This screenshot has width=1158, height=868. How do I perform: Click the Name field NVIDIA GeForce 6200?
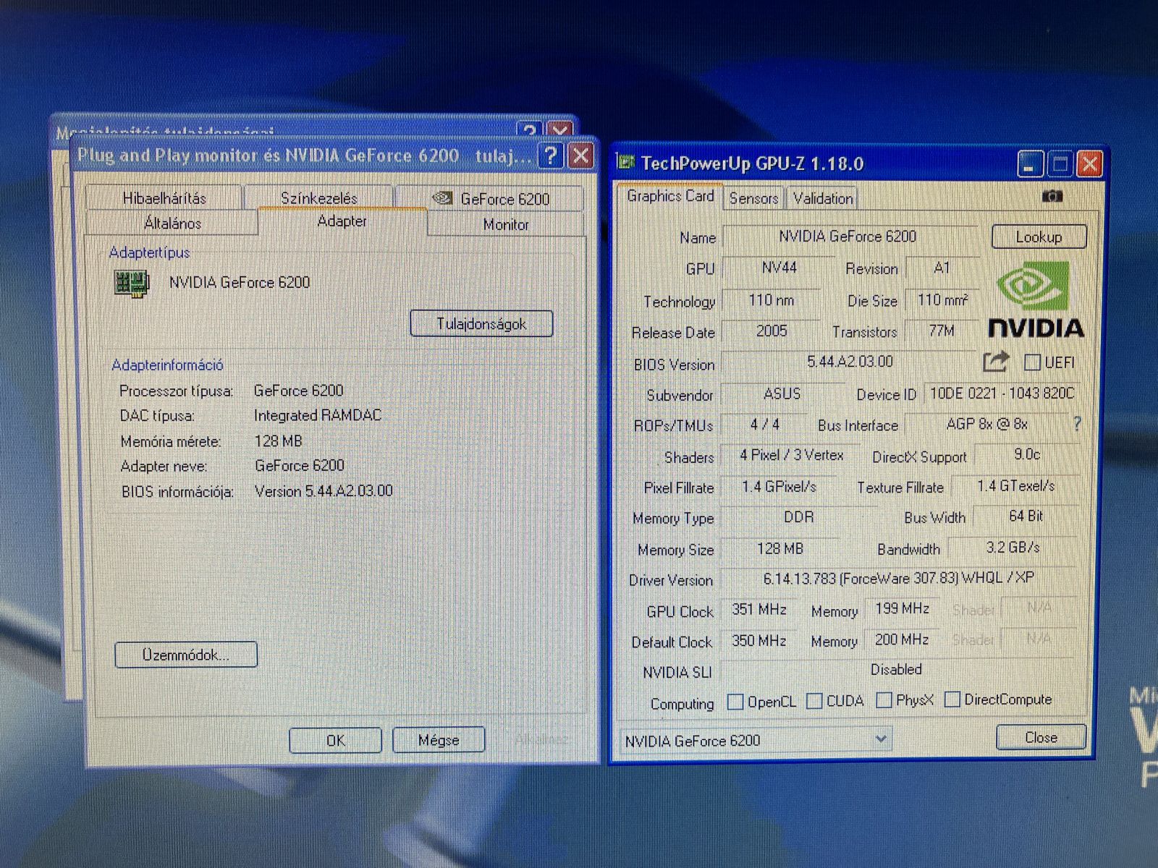click(852, 237)
